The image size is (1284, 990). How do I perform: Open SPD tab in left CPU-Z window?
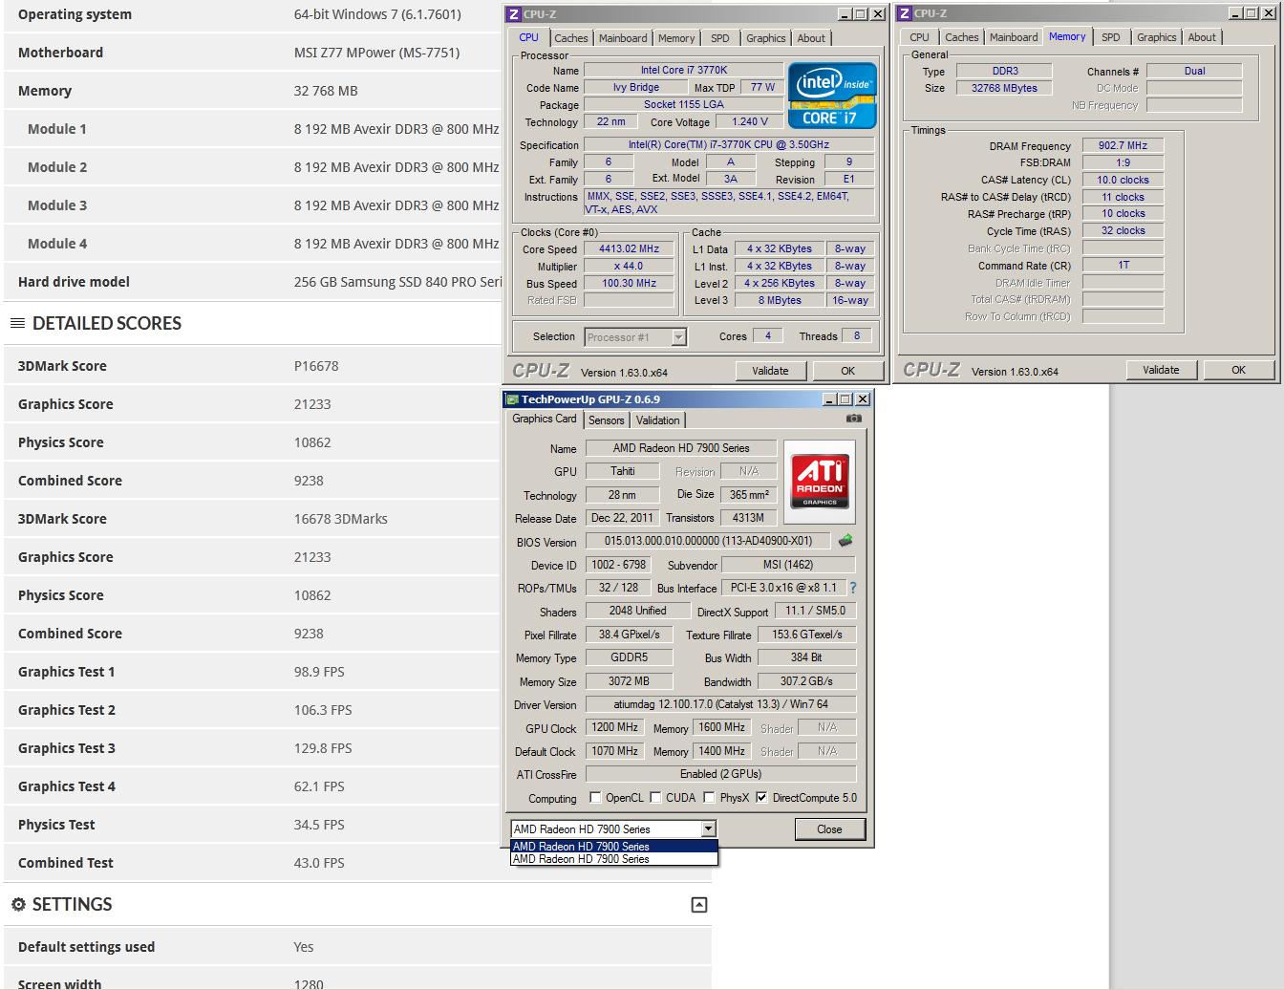720,38
